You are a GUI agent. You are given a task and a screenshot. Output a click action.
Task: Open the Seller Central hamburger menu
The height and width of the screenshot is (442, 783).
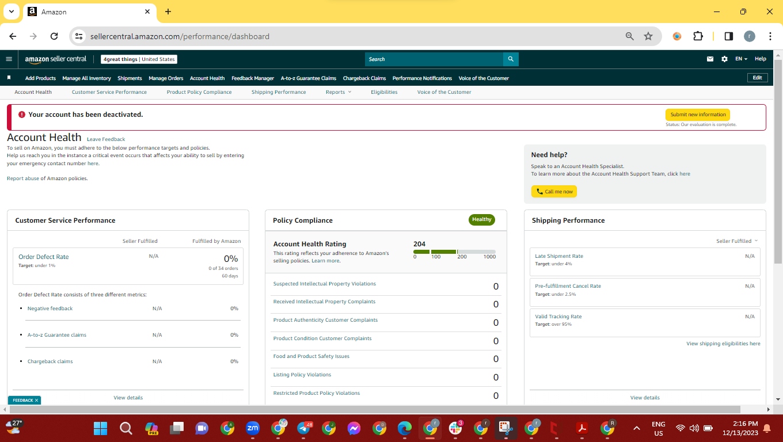[x=9, y=59]
